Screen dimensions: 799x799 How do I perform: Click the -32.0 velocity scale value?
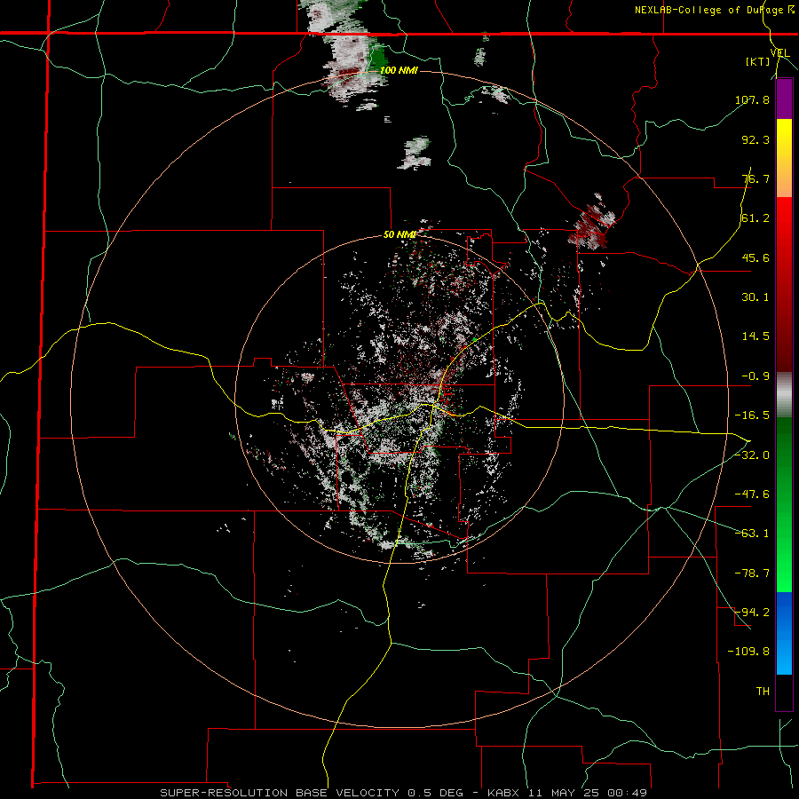(x=752, y=455)
